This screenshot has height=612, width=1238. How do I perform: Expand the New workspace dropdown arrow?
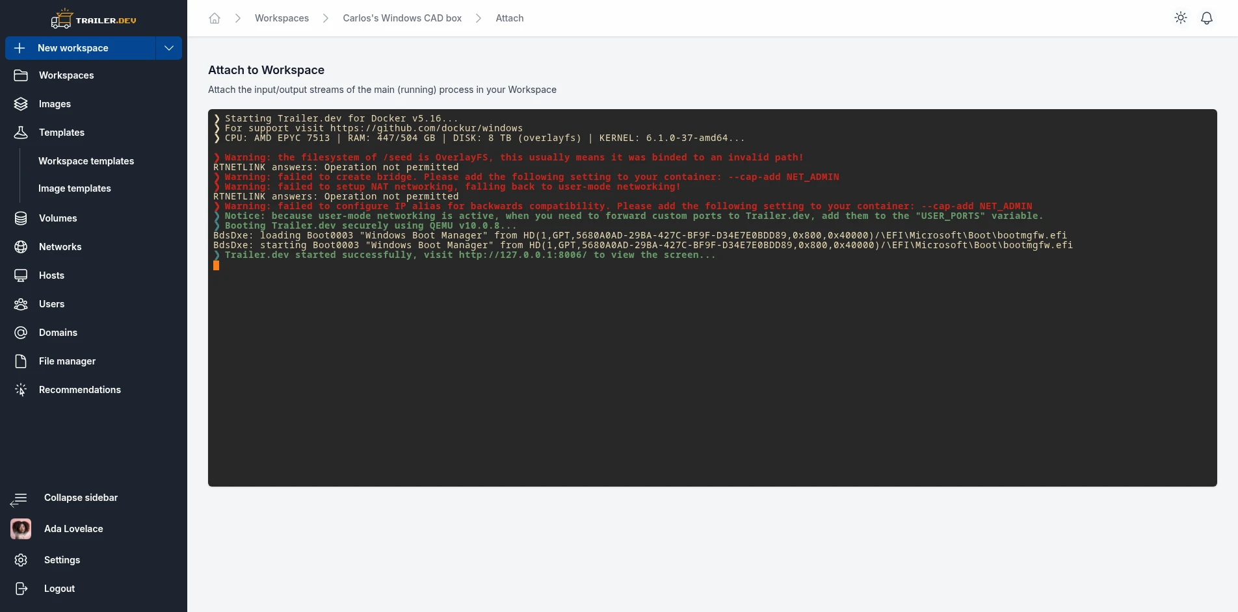coord(169,48)
